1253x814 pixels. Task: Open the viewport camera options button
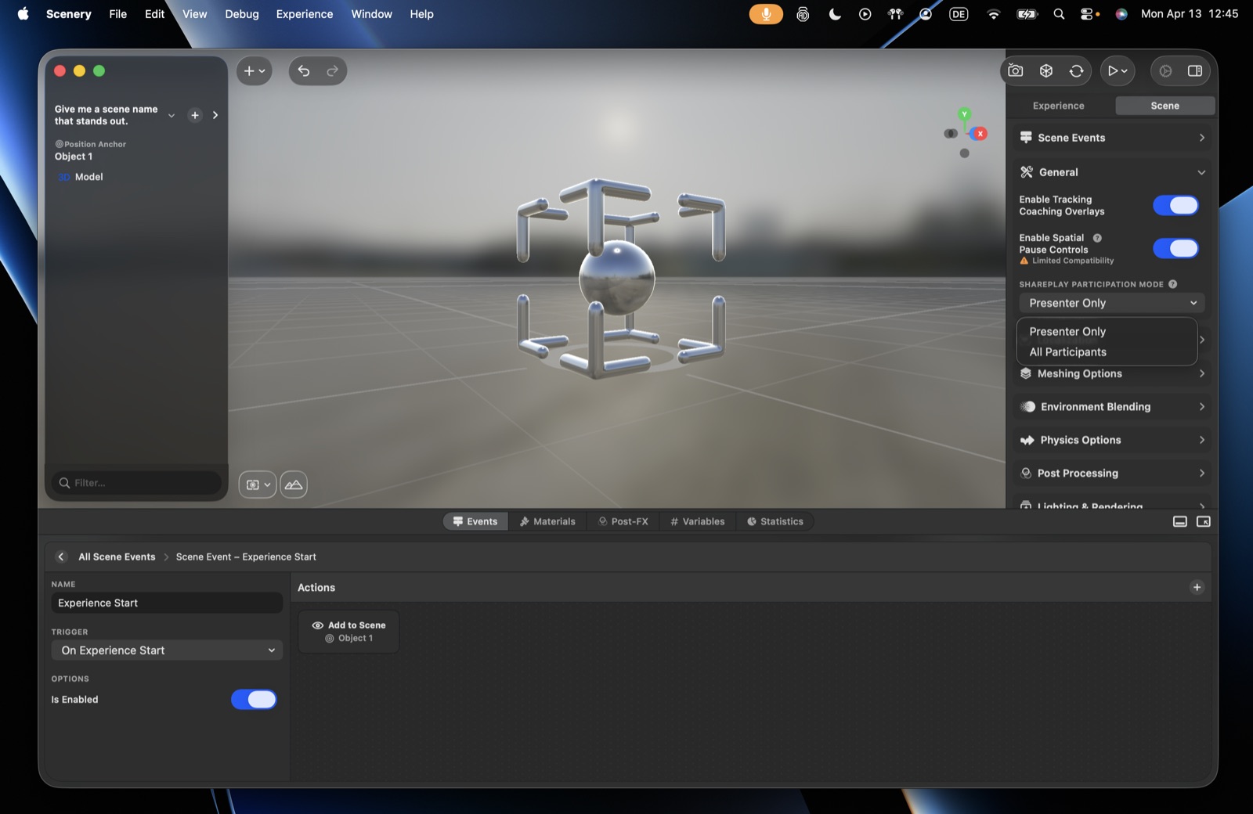(258, 484)
